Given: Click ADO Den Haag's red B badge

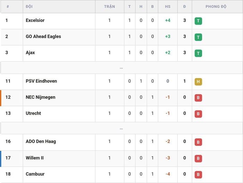Looking at the screenshot, I should [x=198, y=142].
